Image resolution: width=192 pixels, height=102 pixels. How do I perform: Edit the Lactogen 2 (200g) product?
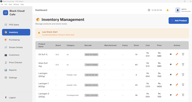[x=177, y=95]
